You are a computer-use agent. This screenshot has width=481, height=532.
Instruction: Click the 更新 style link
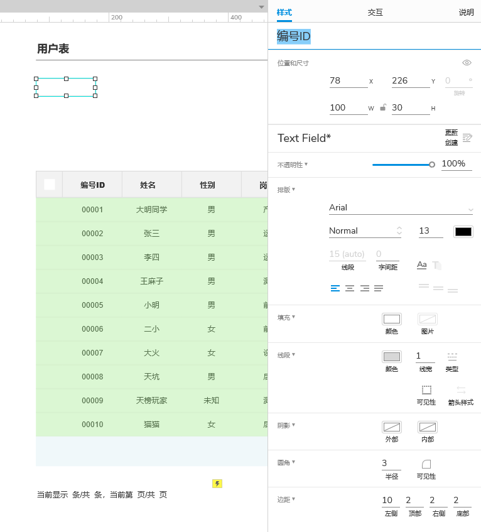pos(451,133)
